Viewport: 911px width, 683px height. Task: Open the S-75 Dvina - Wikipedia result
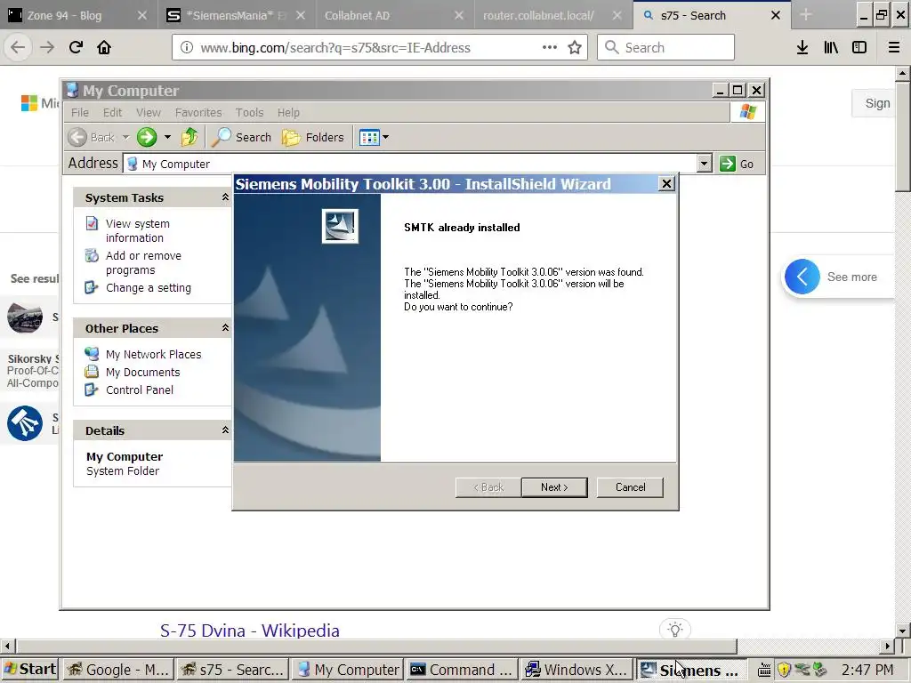(x=250, y=631)
